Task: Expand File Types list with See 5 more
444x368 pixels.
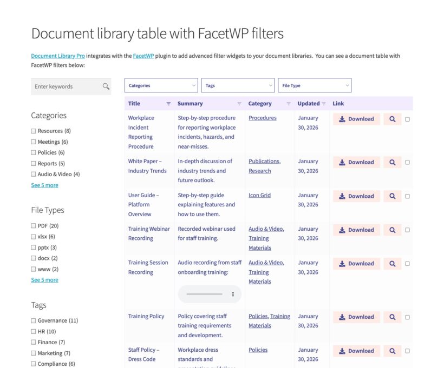Action: [x=45, y=280]
